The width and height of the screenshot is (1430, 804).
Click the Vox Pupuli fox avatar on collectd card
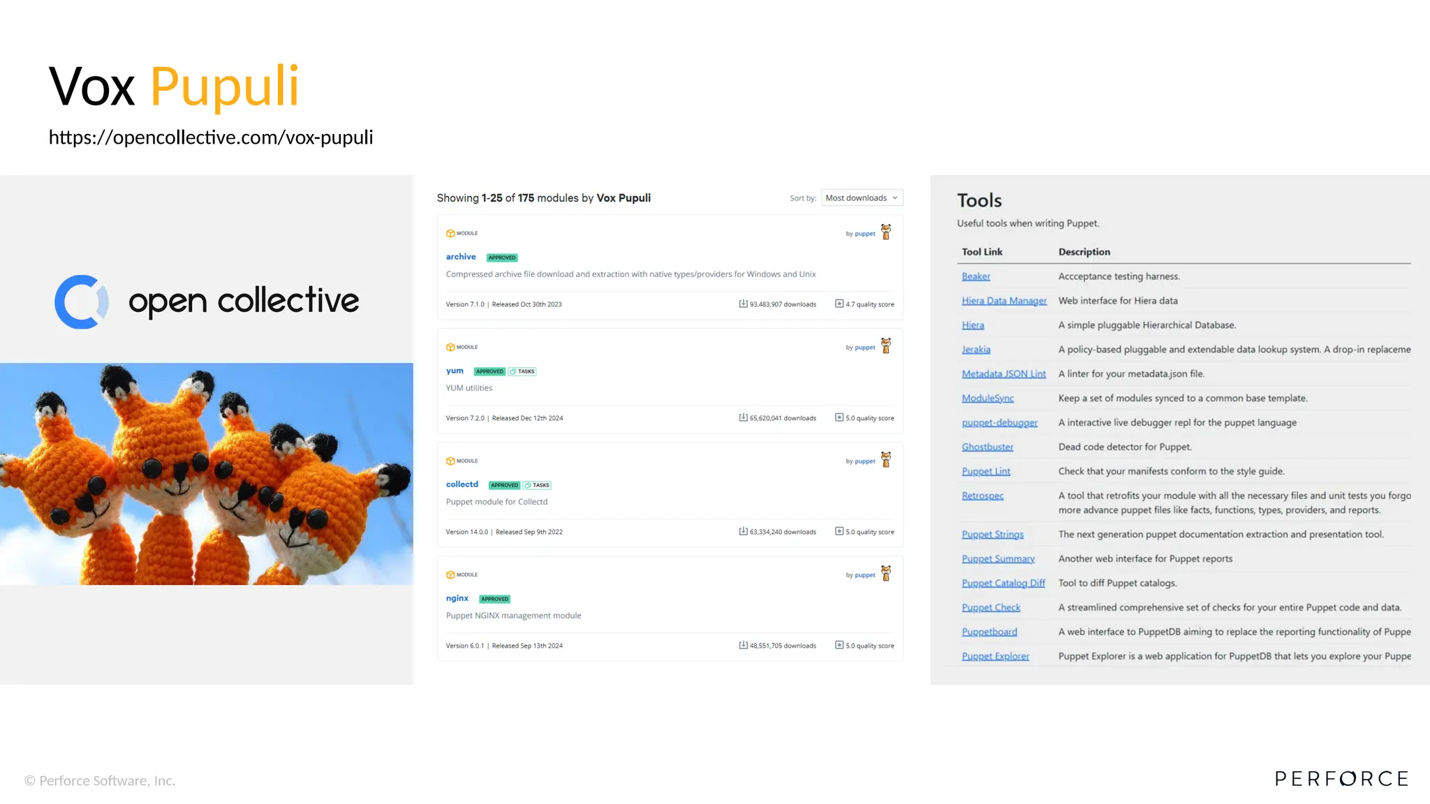(886, 459)
